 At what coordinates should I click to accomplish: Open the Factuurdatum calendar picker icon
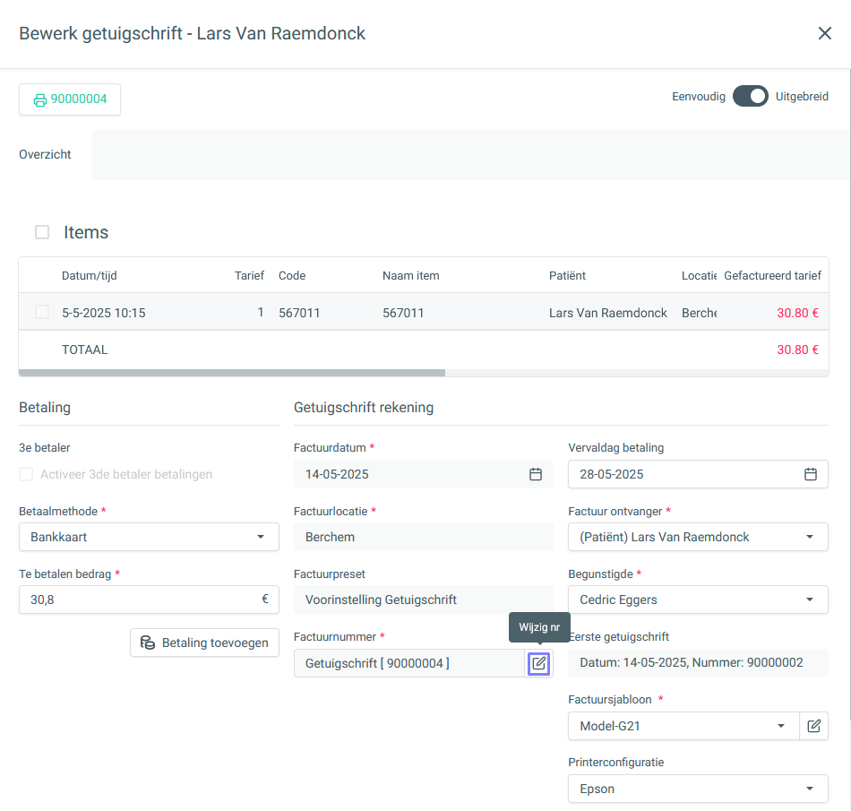tap(535, 474)
